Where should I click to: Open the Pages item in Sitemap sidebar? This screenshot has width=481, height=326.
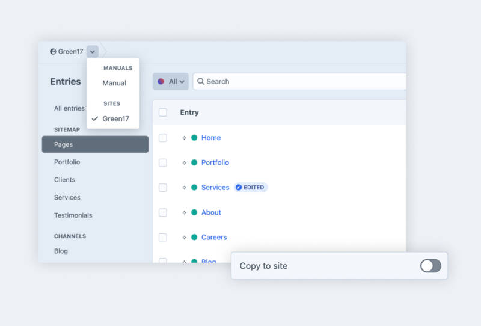(95, 144)
